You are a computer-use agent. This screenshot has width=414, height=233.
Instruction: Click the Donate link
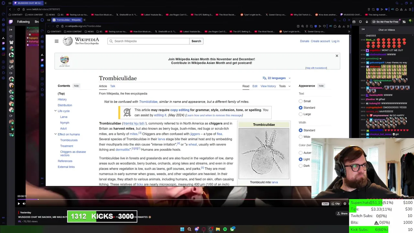(304, 41)
